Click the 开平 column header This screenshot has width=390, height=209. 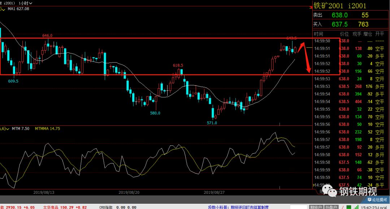[x=380, y=34]
